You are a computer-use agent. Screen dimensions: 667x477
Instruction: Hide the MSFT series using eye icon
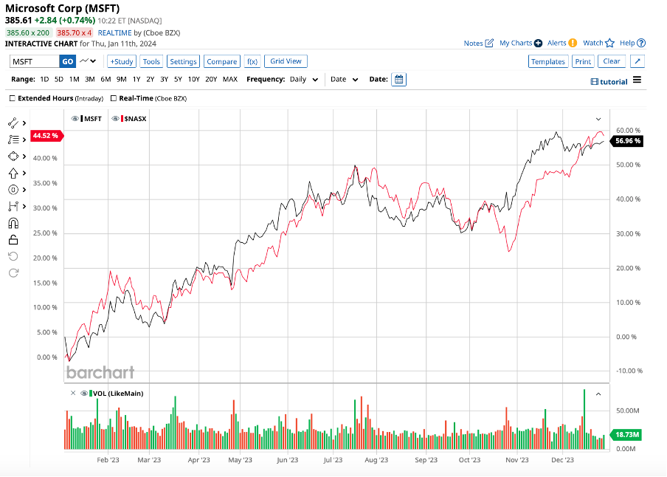75,118
